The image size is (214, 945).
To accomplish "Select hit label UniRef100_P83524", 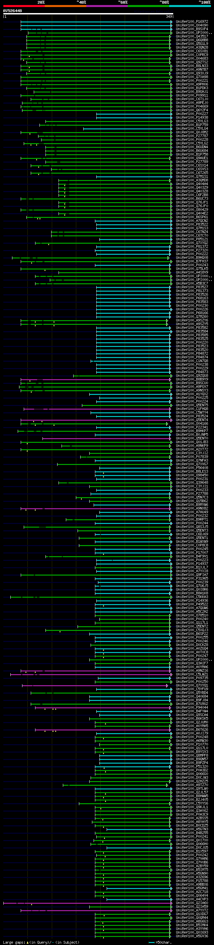I will click(192, 416).
